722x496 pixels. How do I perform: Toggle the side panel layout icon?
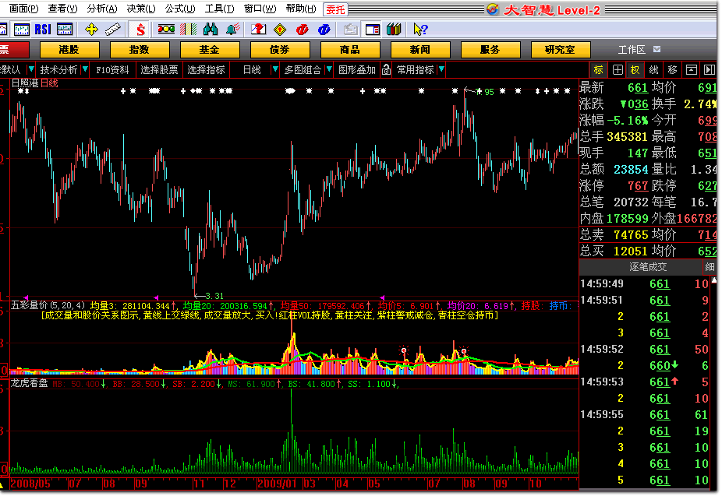[x=373, y=30]
